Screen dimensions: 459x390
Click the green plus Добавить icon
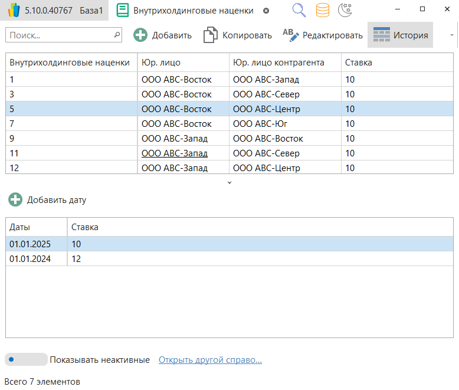coord(140,35)
